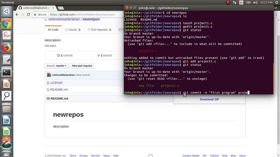Image resolution: width=280 pixels, height=157 pixels.
Task: Open the Blog footer link
Action: [x=233, y=156]
